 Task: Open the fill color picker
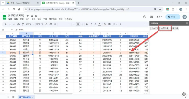point(105,24)
